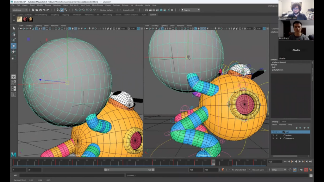Viewport: 324px width, 182px height.
Task: Activate the Paint Selection tool
Action: 14,40
